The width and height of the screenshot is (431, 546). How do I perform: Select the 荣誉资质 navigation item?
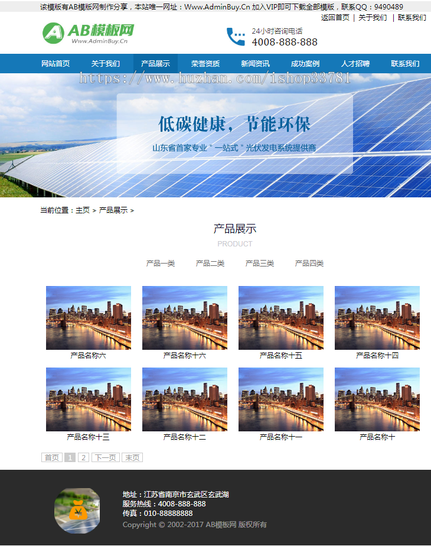pyautogui.click(x=205, y=64)
